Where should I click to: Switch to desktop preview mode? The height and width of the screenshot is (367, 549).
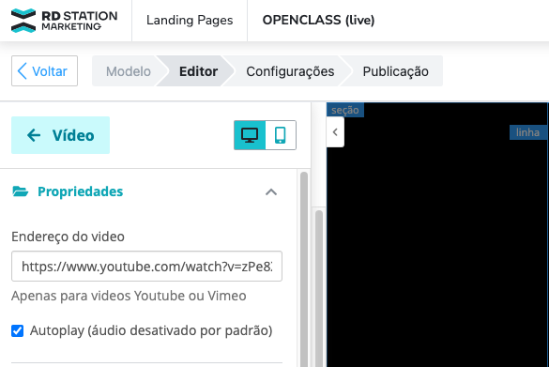pyautogui.click(x=250, y=135)
